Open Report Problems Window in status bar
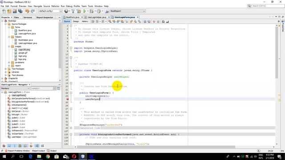This screenshot has height=160, width=285. coord(17,151)
